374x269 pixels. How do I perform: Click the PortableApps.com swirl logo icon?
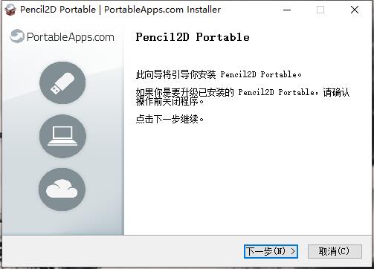coord(17,36)
